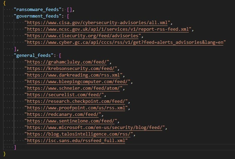The image size is (235, 159).
Task: Follow the cisecurity.org advisories feed link
Action: click(x=83, y=36)
